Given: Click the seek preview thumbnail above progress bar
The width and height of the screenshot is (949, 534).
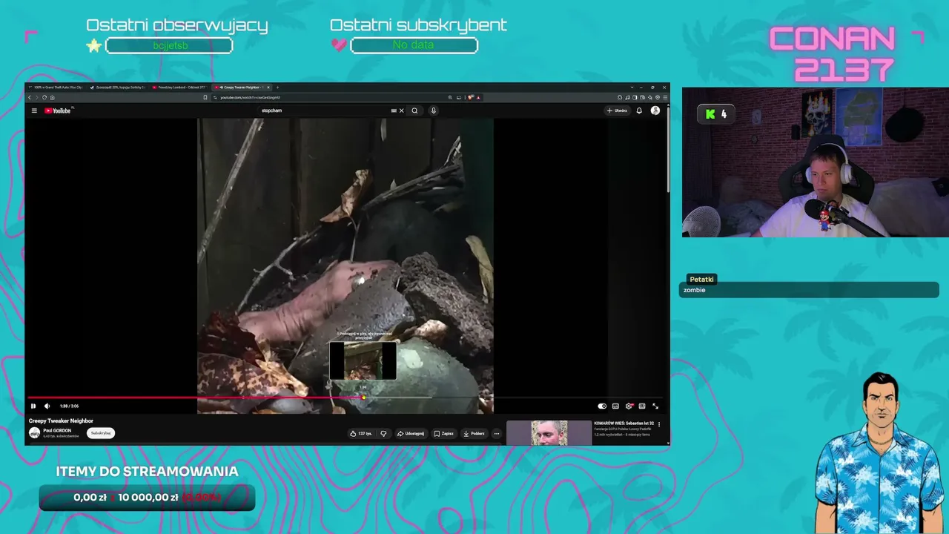Looking at the screenshot, I should pos(363,360).
